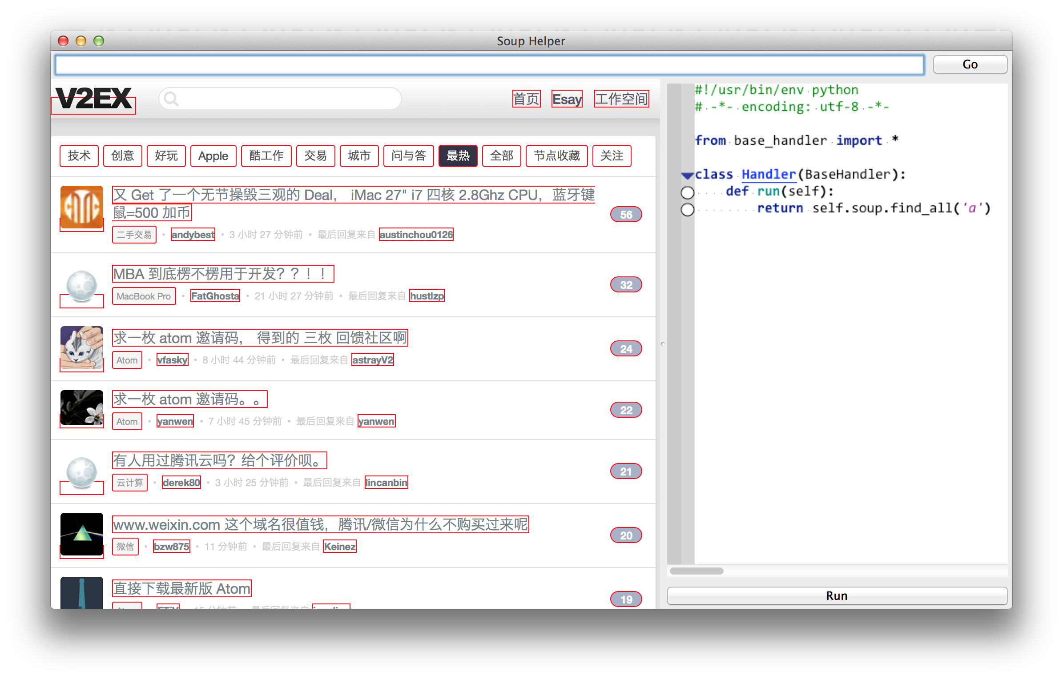Click the magnifier icon in search box

click(171, 99)
